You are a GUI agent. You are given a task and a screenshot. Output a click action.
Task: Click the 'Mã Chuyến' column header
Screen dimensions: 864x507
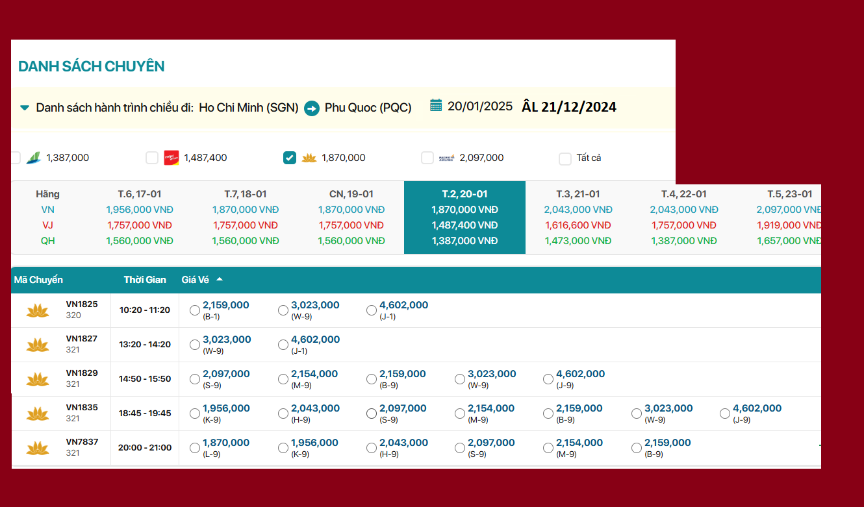[x=38, y=280]
